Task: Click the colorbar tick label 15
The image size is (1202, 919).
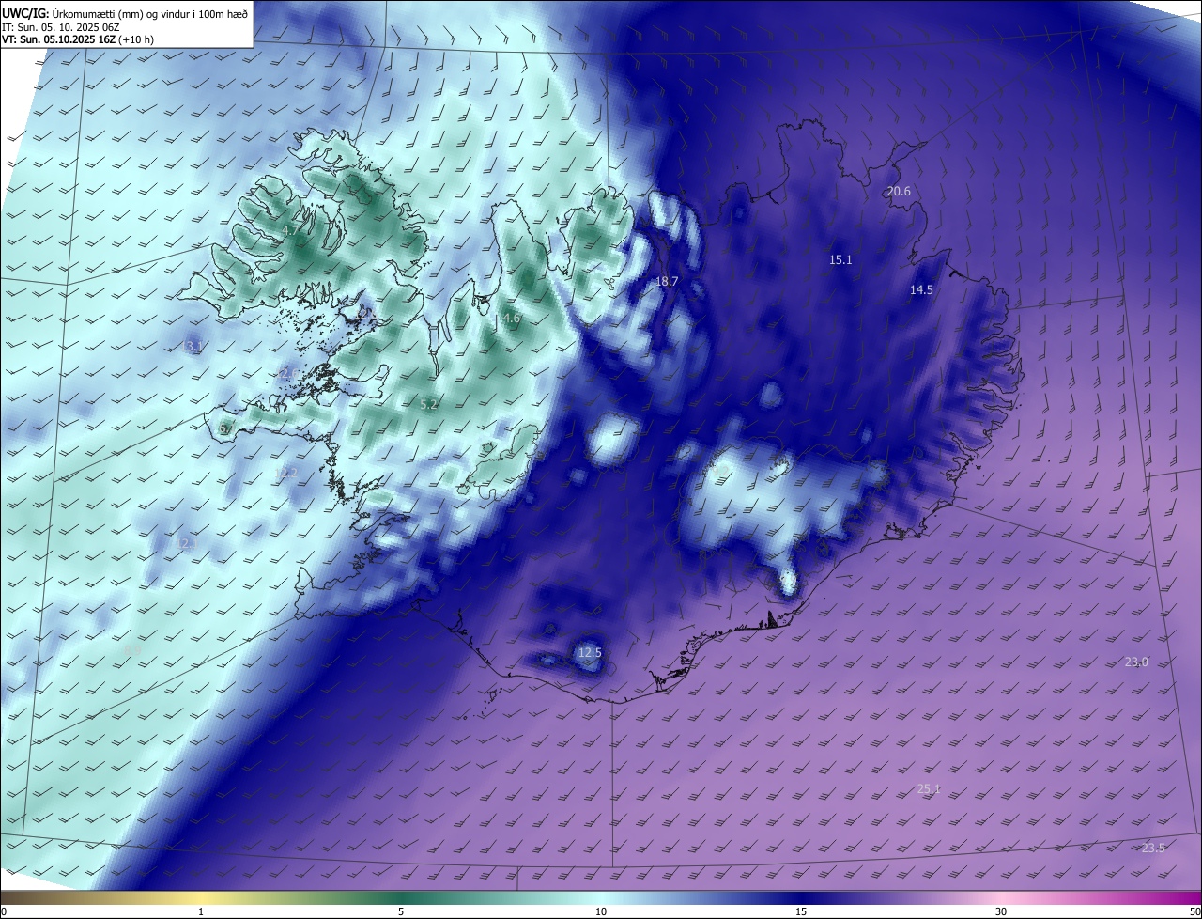Action: (801, 911)
